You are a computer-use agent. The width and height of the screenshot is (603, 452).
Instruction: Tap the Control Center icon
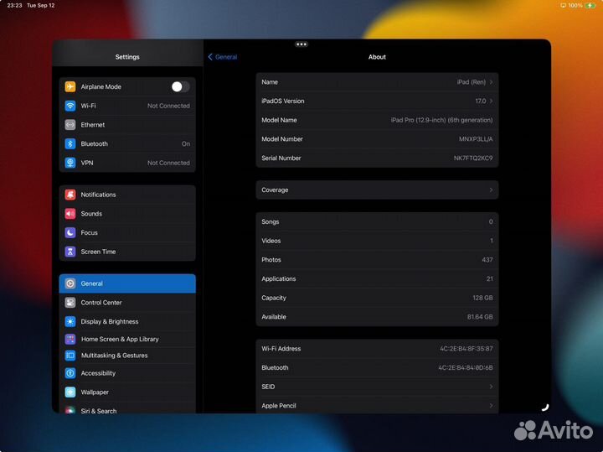[70, 303]
